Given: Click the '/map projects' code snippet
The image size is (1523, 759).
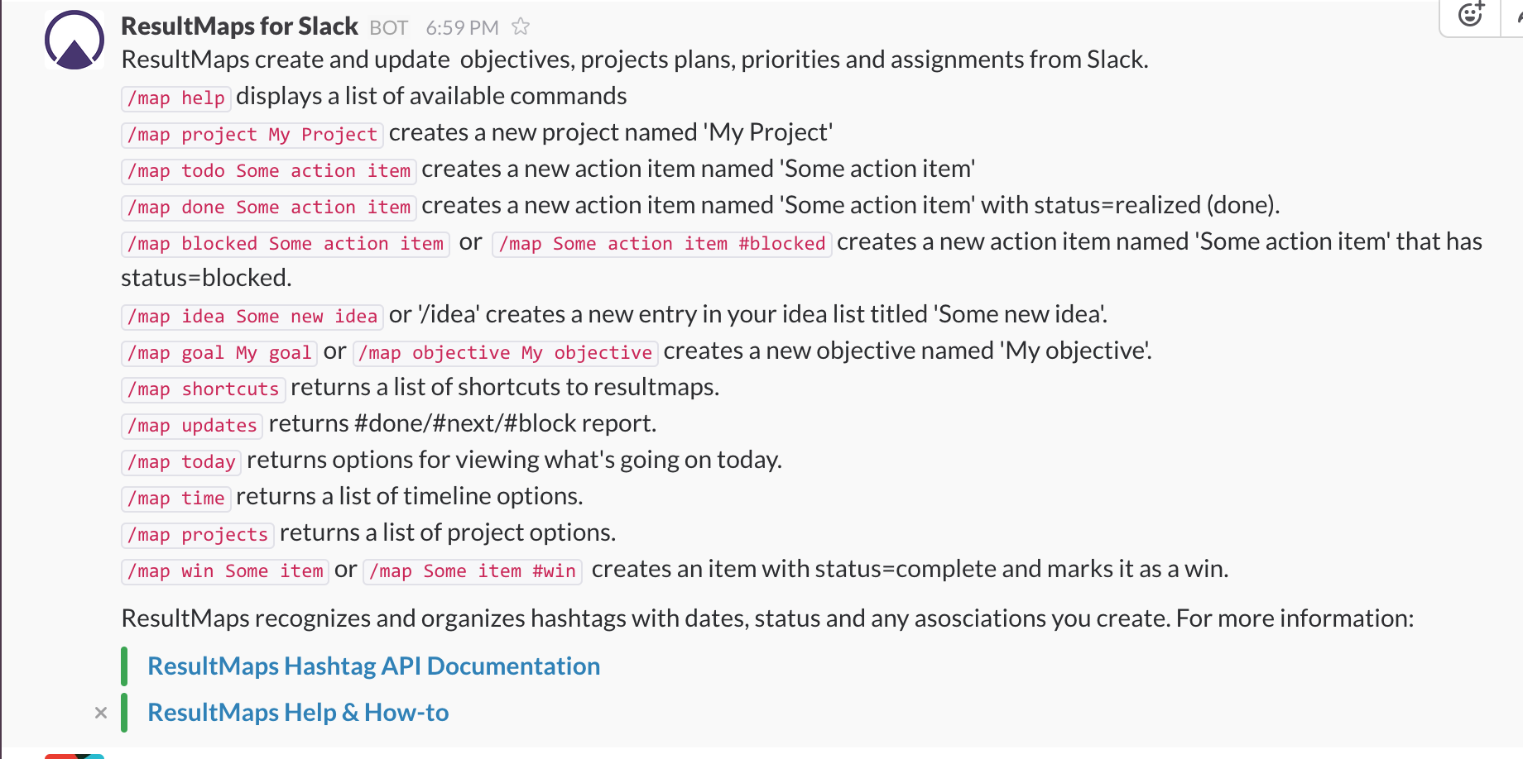Looking at the screenshot, I should tap(197, 535).
